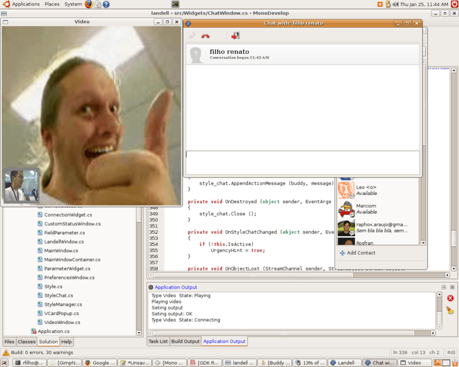Click the red stop icon in Application Output
The image size is (459, 367).
(x=450, y=298)
